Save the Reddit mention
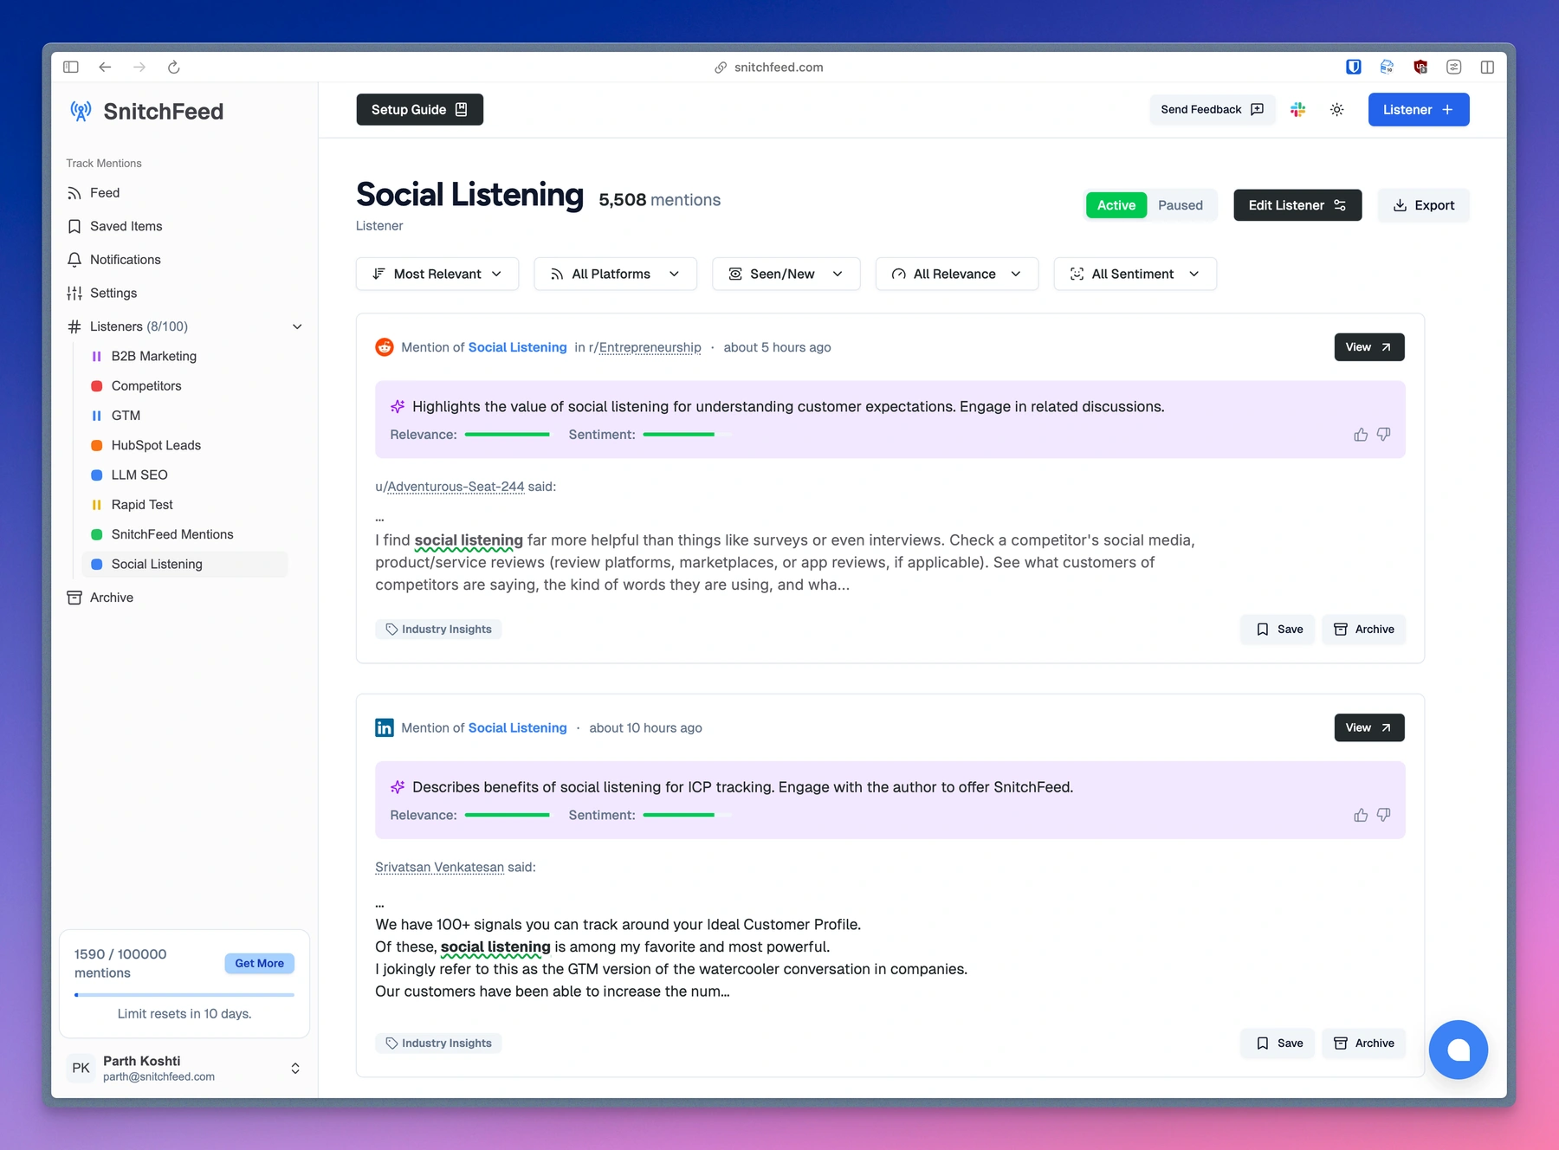This screenshot has height=1150, width=1559. pos(1278,629)
